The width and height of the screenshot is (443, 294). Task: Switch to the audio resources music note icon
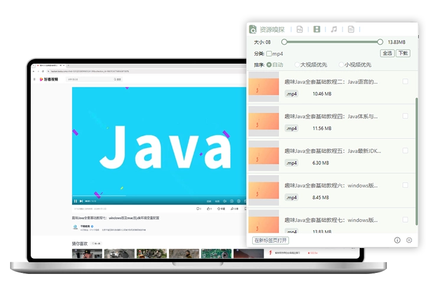click(x=334, y=29)
